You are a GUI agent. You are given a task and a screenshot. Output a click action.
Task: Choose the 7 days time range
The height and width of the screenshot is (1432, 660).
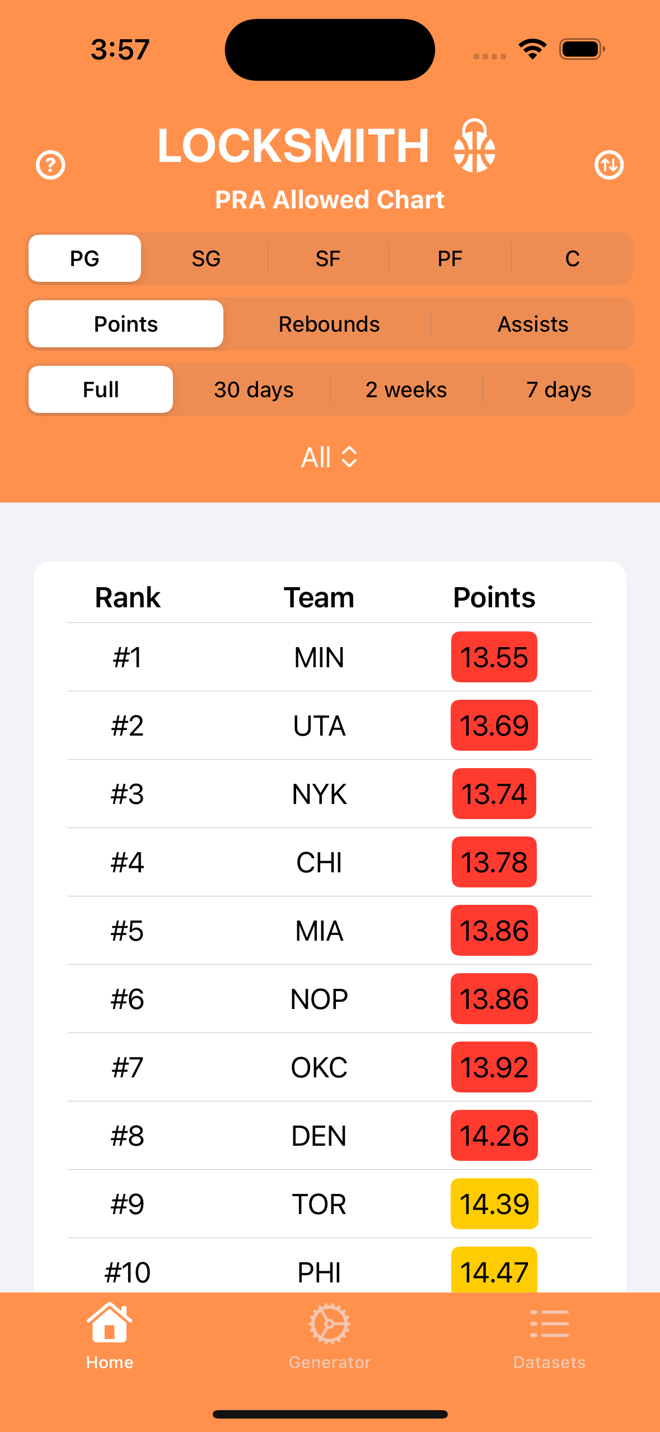click(x=559, y=390)
